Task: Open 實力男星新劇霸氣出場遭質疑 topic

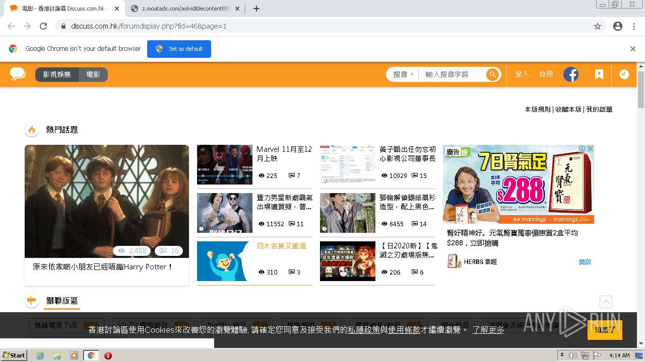Action: click(284, 202)
